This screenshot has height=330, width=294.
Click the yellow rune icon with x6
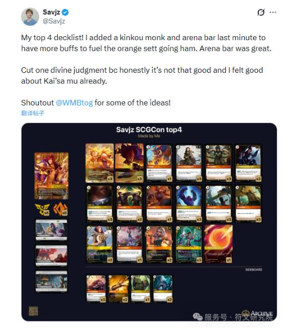click(43, 209)
